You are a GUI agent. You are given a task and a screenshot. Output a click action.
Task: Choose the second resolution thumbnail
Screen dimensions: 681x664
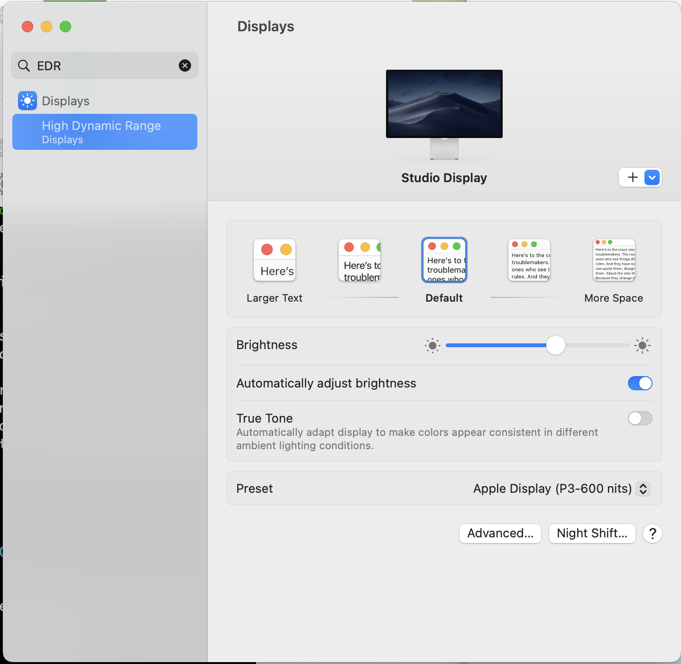(359, 260)
